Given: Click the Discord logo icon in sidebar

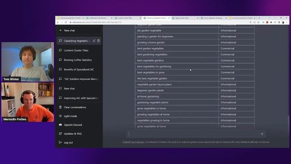Looking at the screenshot, I should point(60,125).
